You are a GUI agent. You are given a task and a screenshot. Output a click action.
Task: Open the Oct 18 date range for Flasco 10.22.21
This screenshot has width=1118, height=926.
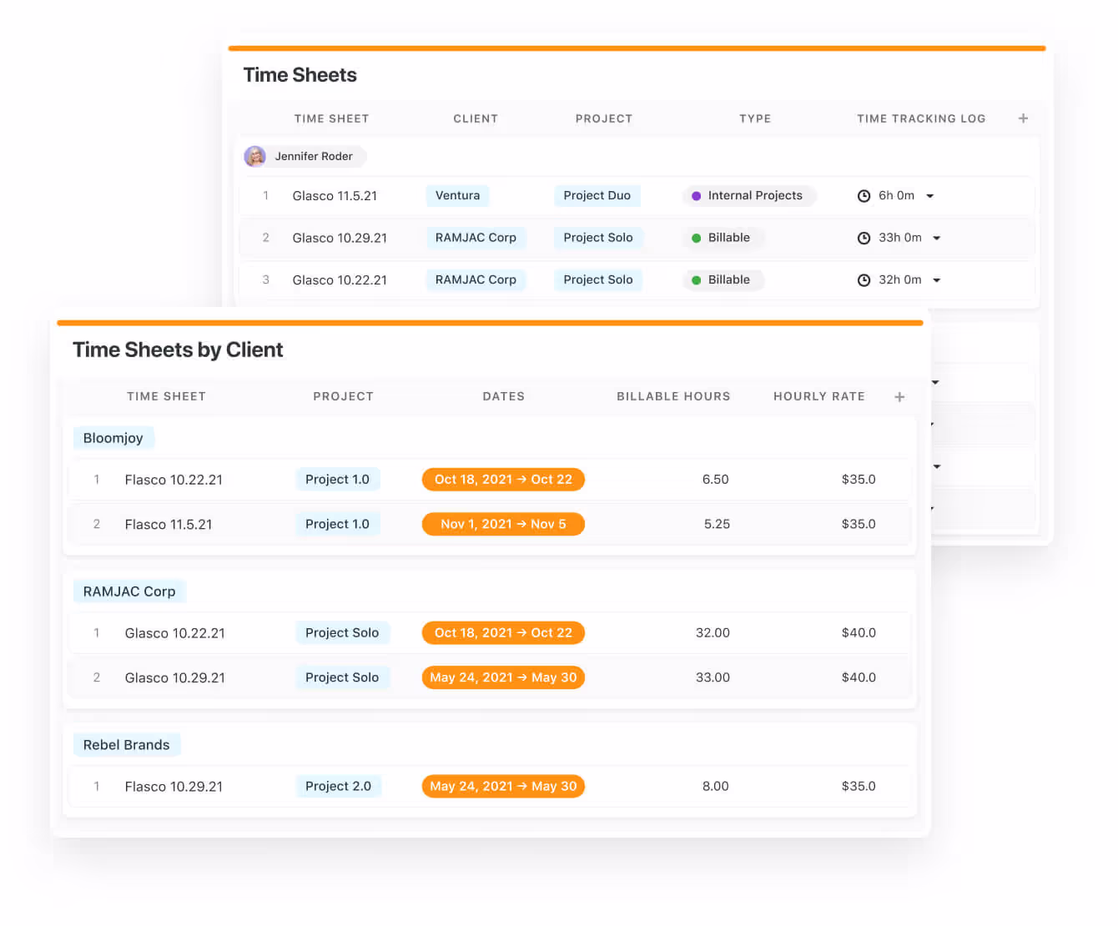tap(503, 480)
